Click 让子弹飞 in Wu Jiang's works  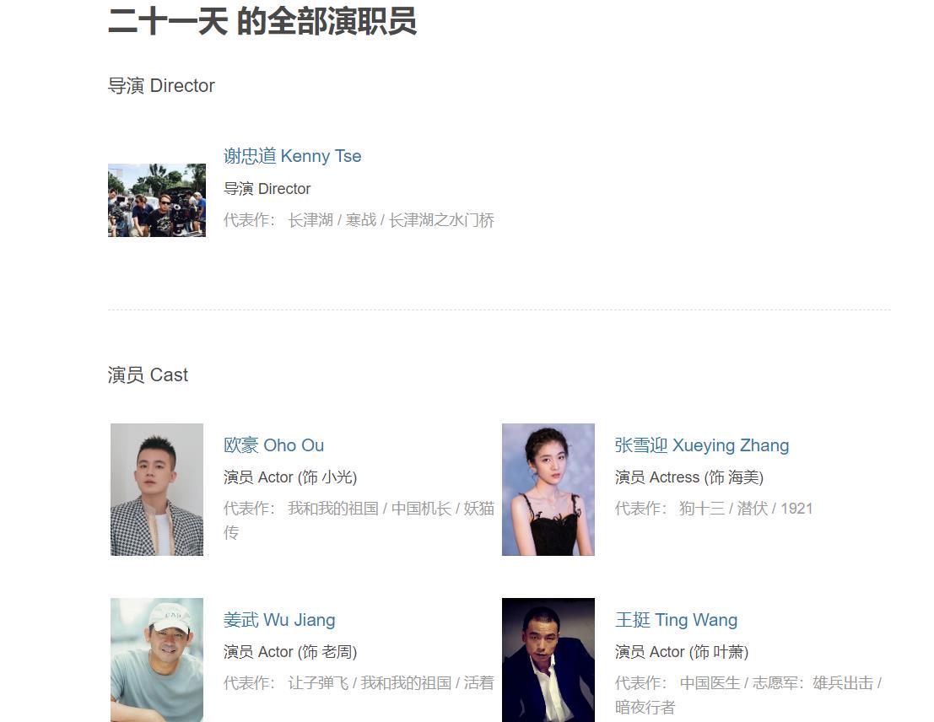tap(318, 683)
